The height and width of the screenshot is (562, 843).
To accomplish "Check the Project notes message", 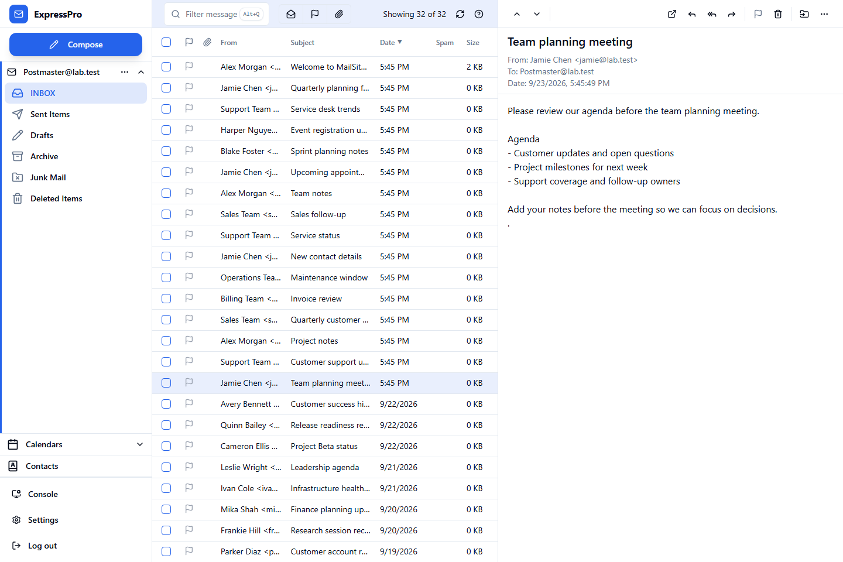I will pyautogui.click(x=166, y=341).
